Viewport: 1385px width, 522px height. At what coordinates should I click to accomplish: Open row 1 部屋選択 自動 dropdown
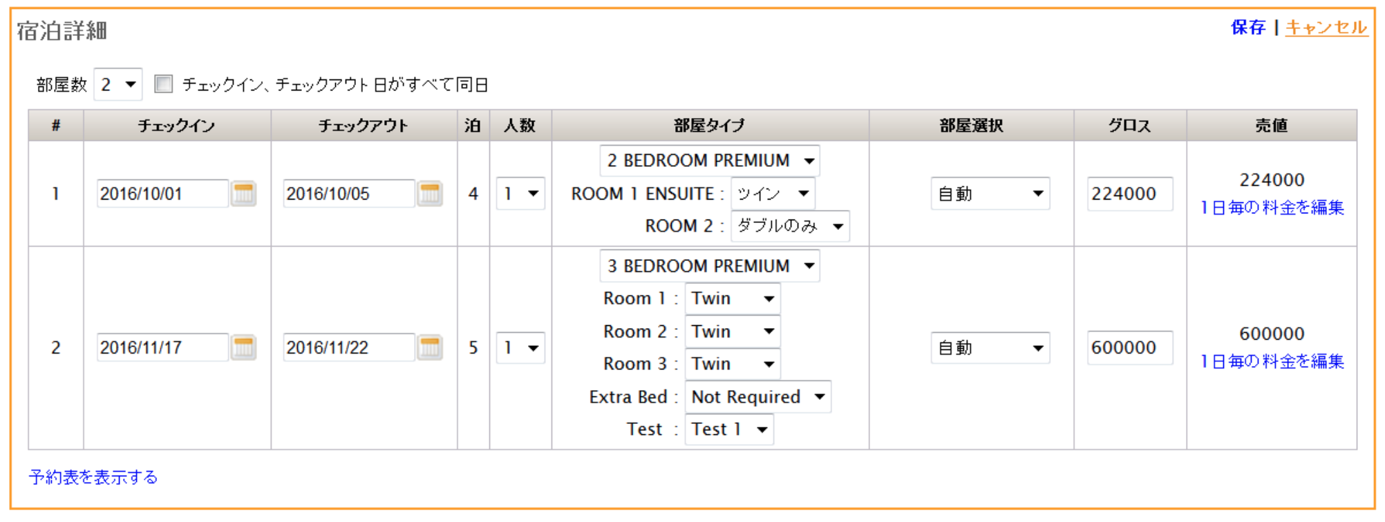pos(990,194)
